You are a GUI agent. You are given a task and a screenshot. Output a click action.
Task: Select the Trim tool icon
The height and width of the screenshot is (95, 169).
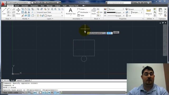[32, 12]
